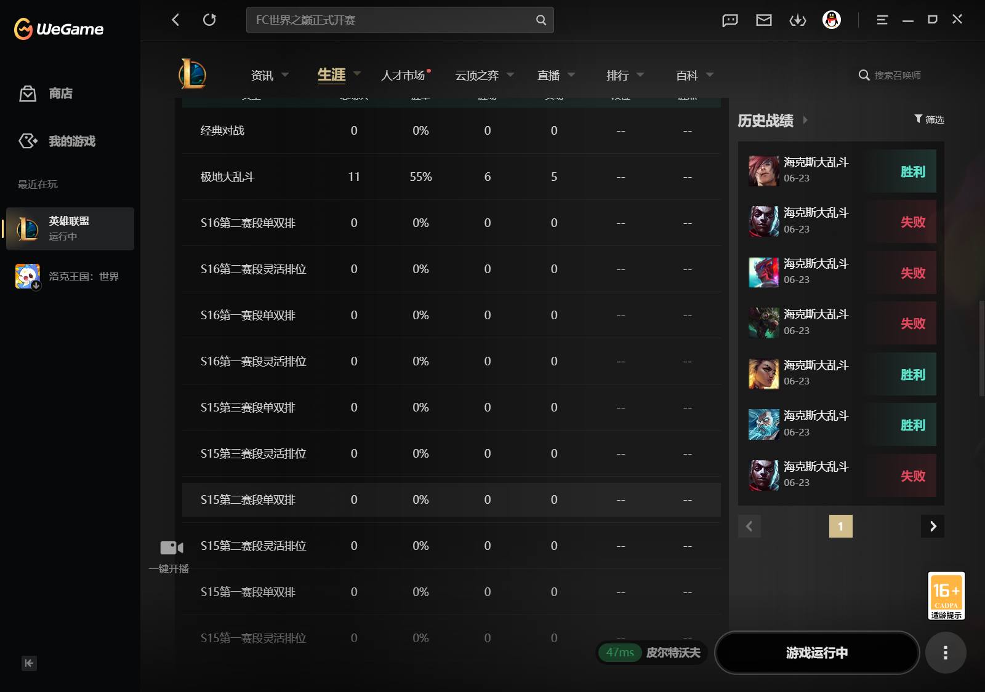Expand the 直播 dropdown arrow
This screenshot has width=985, height=692.
(x=571, y=75)
